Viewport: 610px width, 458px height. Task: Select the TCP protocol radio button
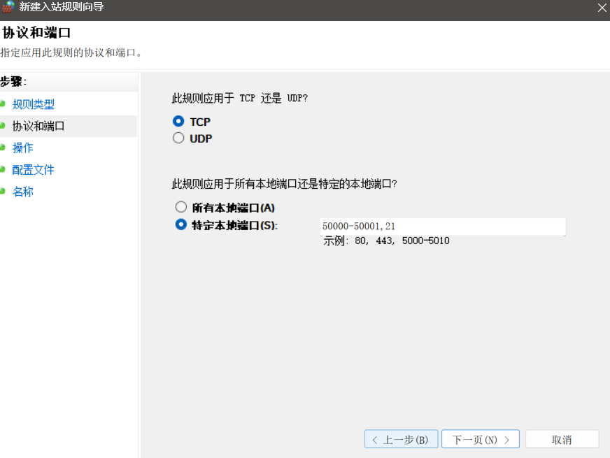pos(178,121)
